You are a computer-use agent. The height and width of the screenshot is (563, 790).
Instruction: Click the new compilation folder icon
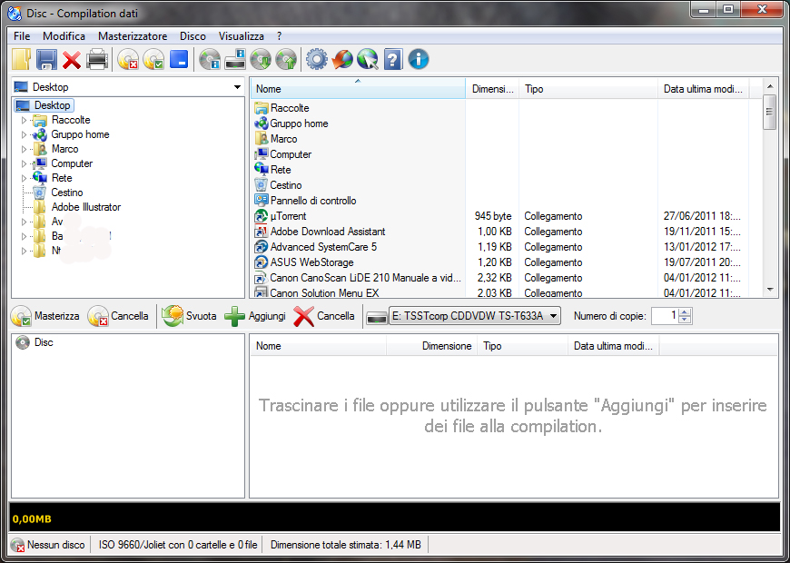pyautogui.click(x=22, y=60)
